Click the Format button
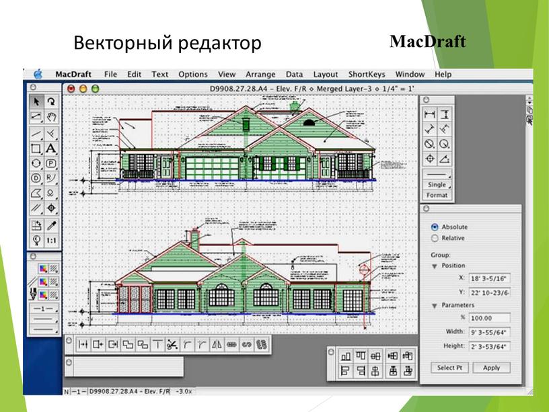Screen dimensions: 549x412 (x=437, y=195)
